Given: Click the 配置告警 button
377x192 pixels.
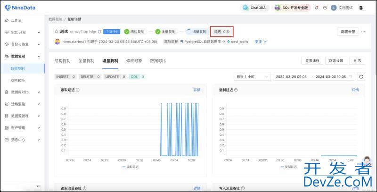Looking at the screenshot, I should [348, 32].
